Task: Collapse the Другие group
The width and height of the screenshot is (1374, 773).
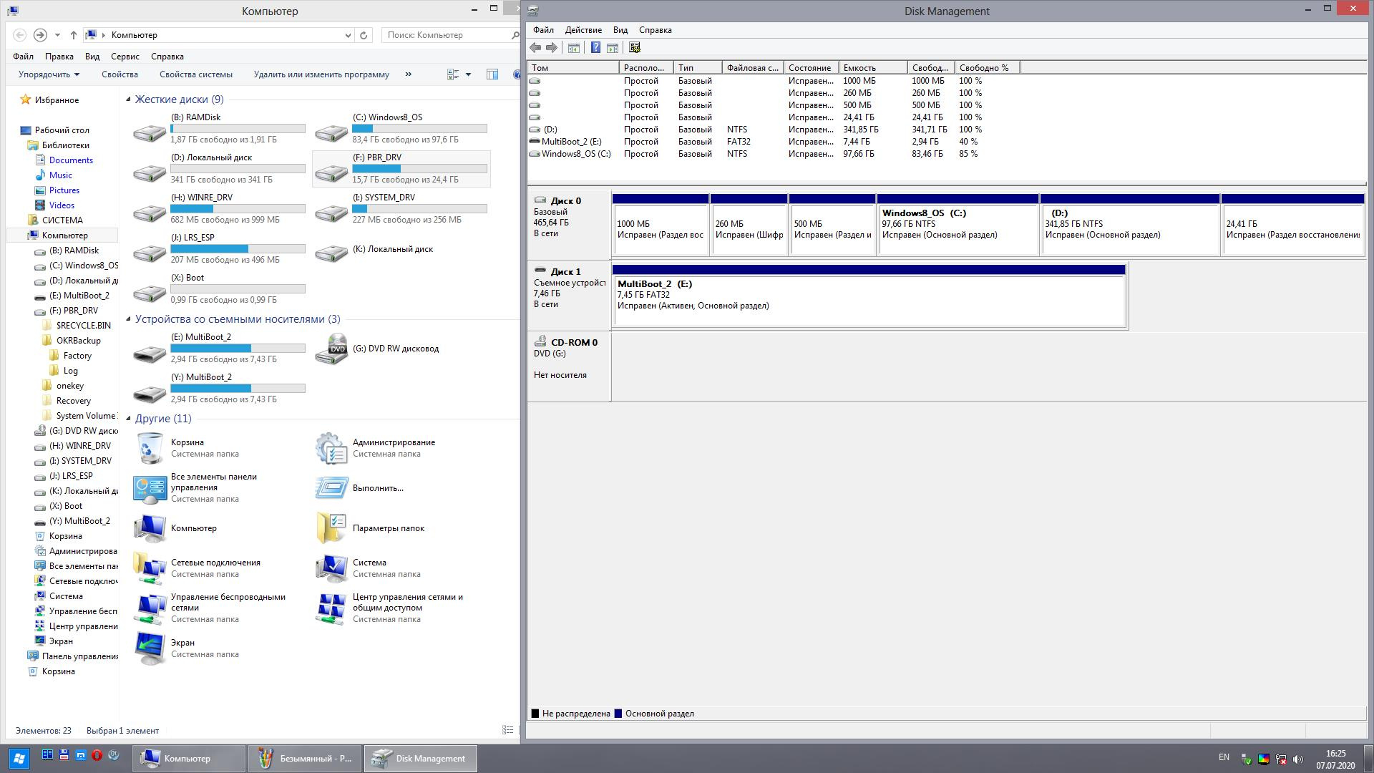Action: (128, 419)
